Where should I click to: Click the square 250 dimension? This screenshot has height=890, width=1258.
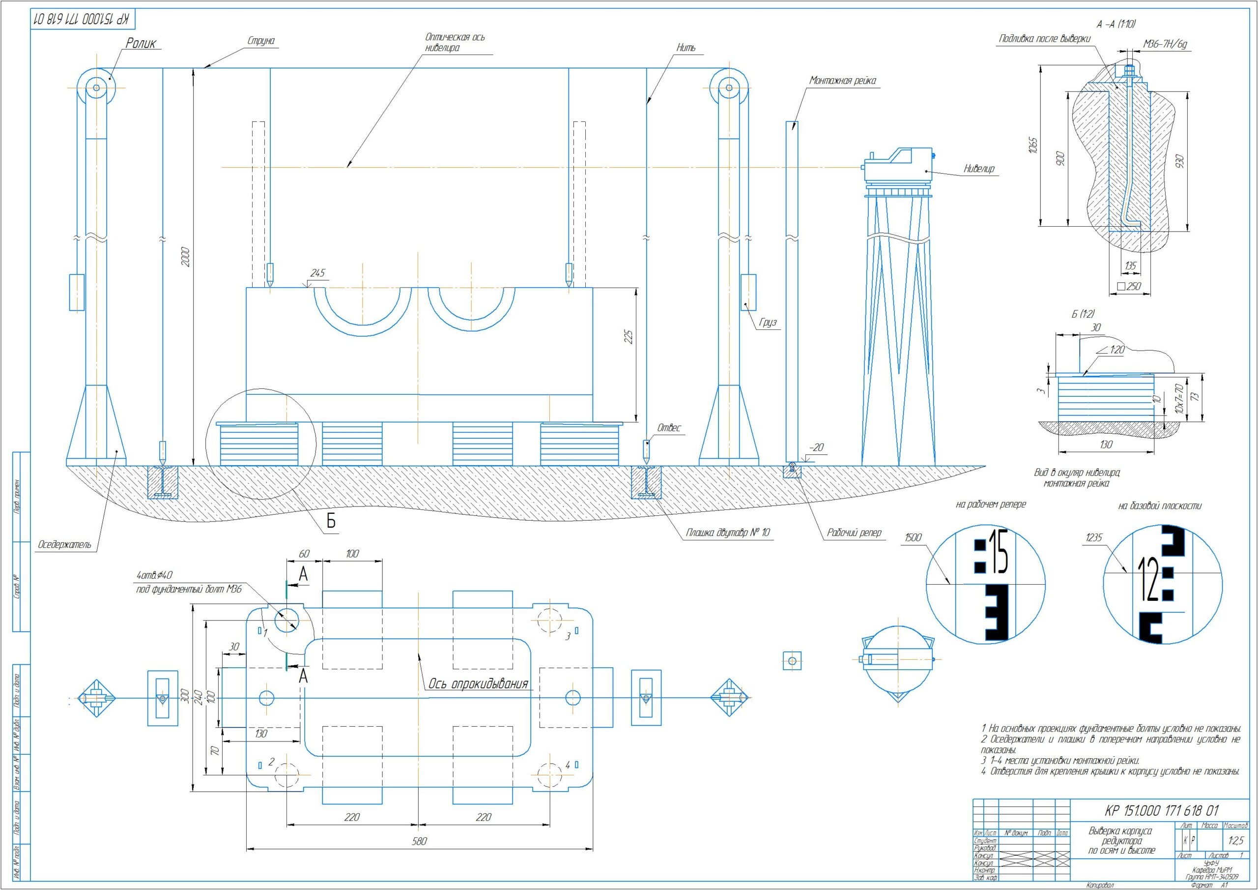click(1129, 286)
